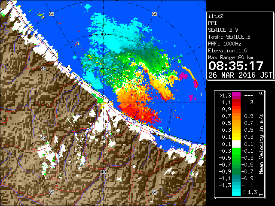Select the 'PRF: 1000Hz' text

click(x=225, y=44)
